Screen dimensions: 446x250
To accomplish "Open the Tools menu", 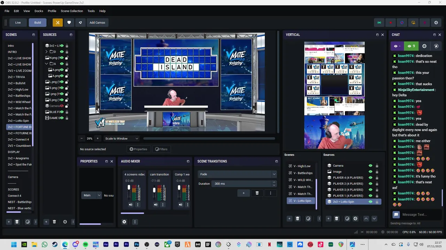I will (91, 11).
